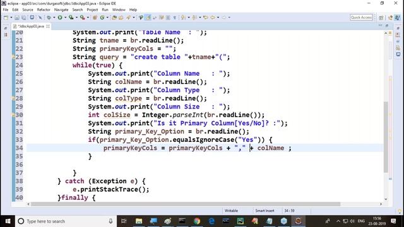This screenshot has width=404, height=227.
Task: Switch to the Java perspective icon
Action: click(x=398, y=18)
